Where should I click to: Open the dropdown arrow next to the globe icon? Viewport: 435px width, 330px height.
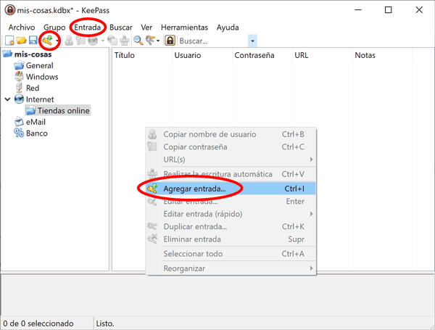coord(103,41)
